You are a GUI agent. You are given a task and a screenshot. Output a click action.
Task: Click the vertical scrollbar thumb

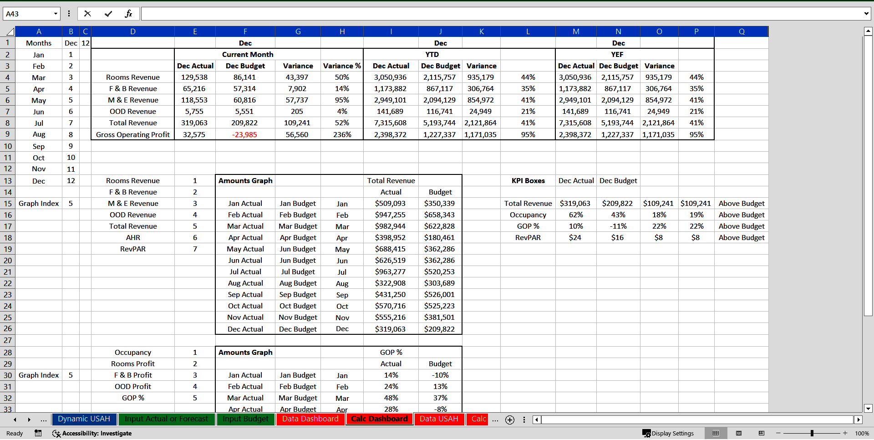click(868, 176)
